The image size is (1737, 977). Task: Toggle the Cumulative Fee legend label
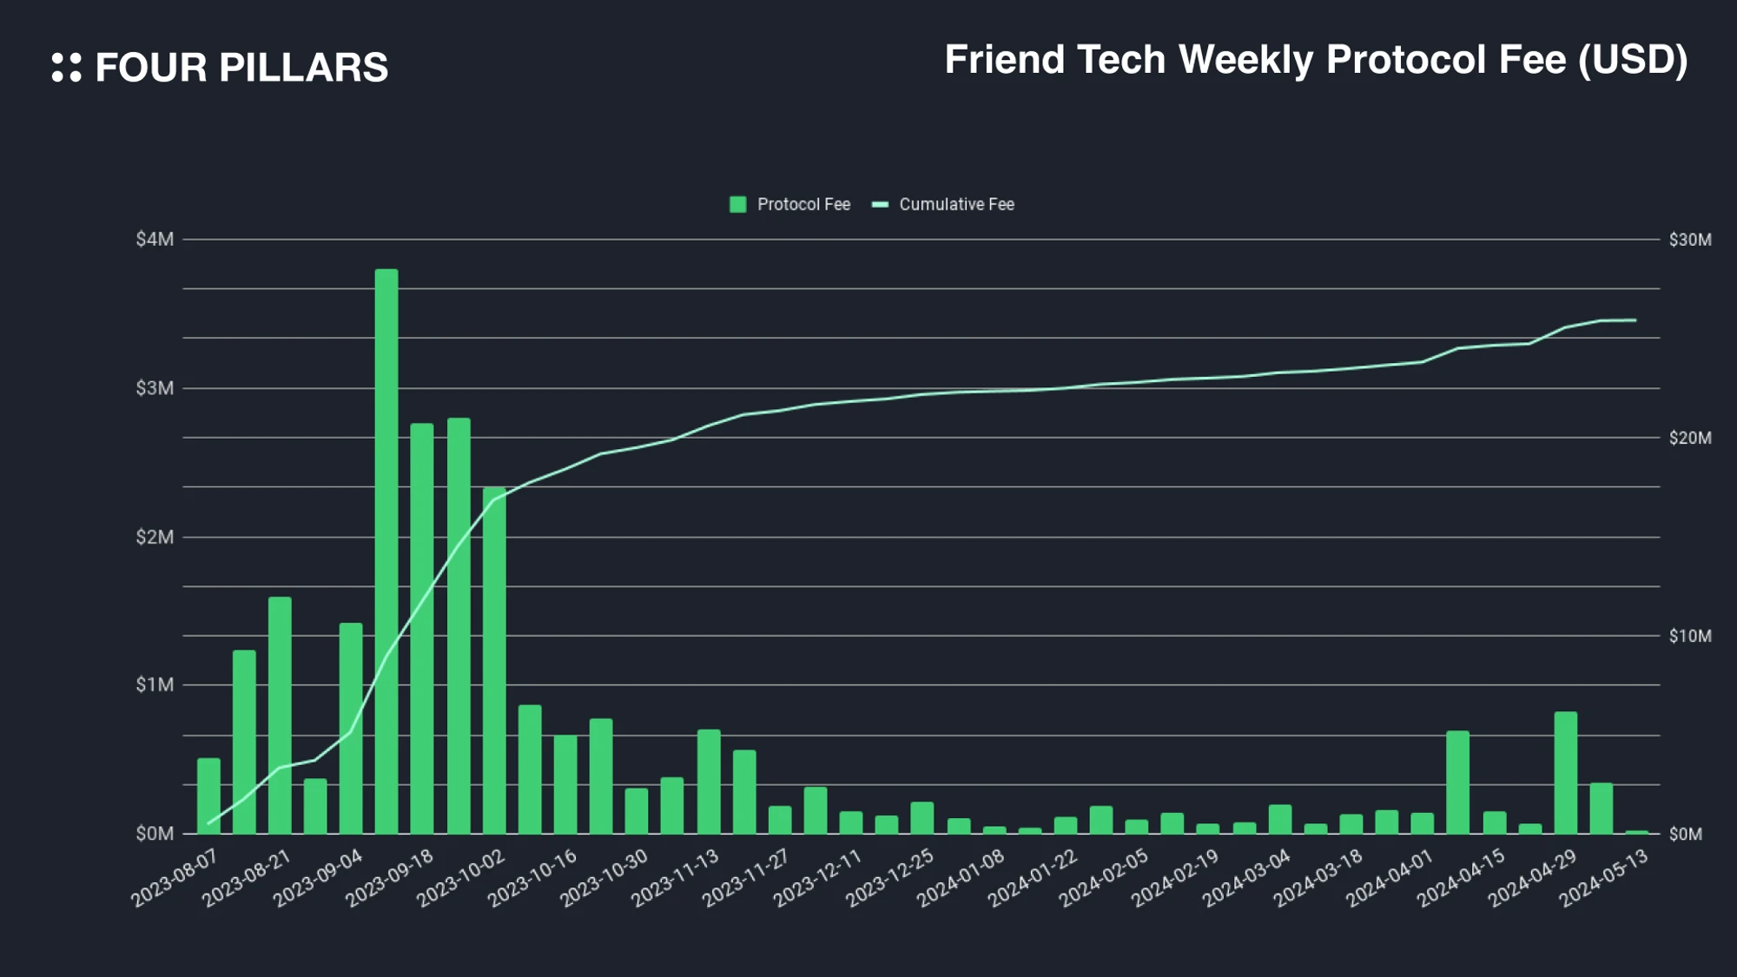pos(956,205)
